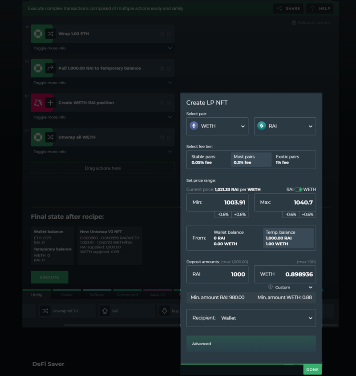Image resolution: width=356 pixels, height=376 pixels.
Task: Click the RAI token icon in pair selector
Action: (262, 126)
